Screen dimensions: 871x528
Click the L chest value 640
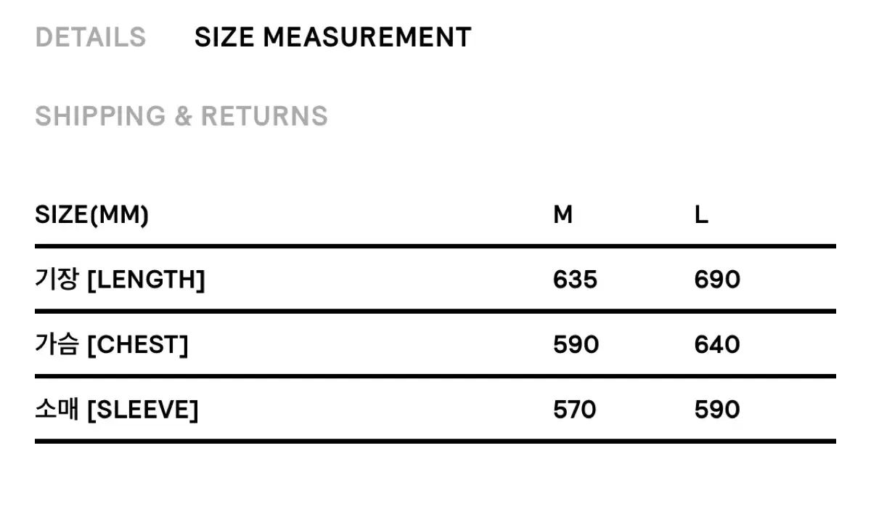(717, 345)
